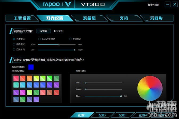
Task: Click the Blue slider handle at 255
Action: coord(121,96)
